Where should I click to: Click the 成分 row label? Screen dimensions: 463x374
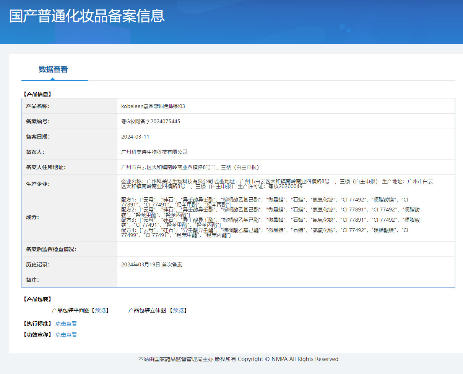[32, 217]
